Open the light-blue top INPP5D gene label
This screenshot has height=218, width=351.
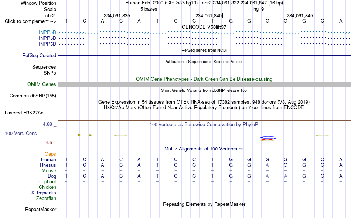(47, 32)
